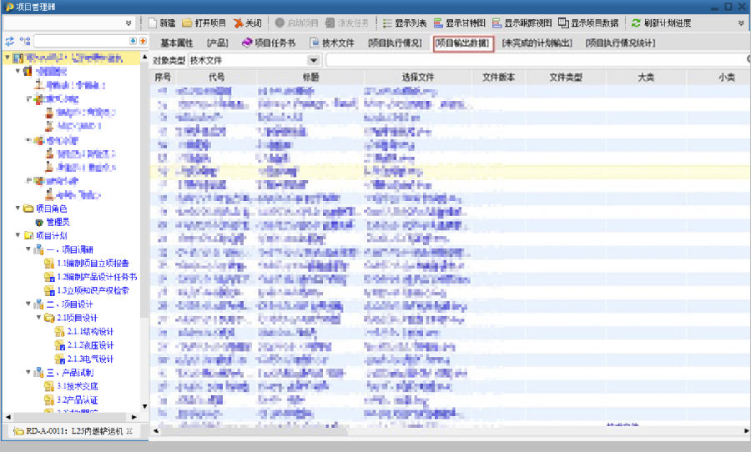Collapse the 三、产品试制 node
Image resolution: width=751 pixels, height=452 pixels.
coord(28,372)
